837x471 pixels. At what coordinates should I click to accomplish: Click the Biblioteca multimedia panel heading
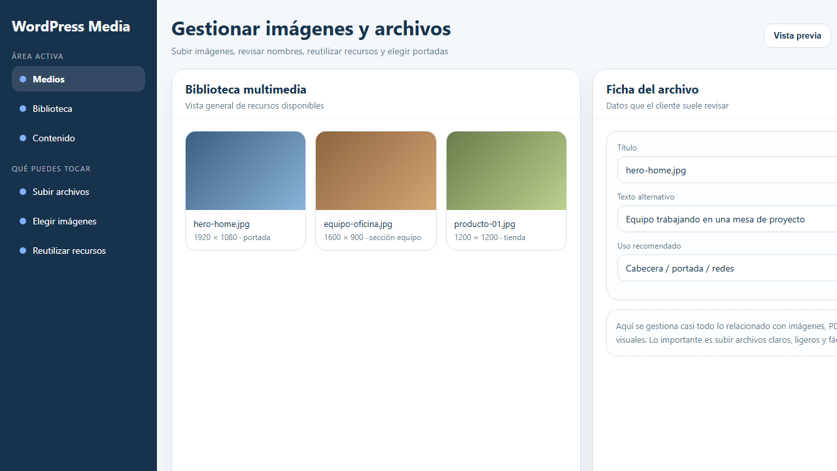tap(246, 90)
